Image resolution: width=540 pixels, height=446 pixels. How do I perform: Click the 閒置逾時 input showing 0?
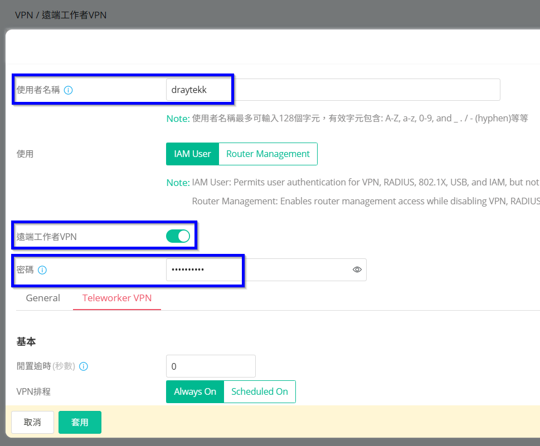click(x=211, y=366)
